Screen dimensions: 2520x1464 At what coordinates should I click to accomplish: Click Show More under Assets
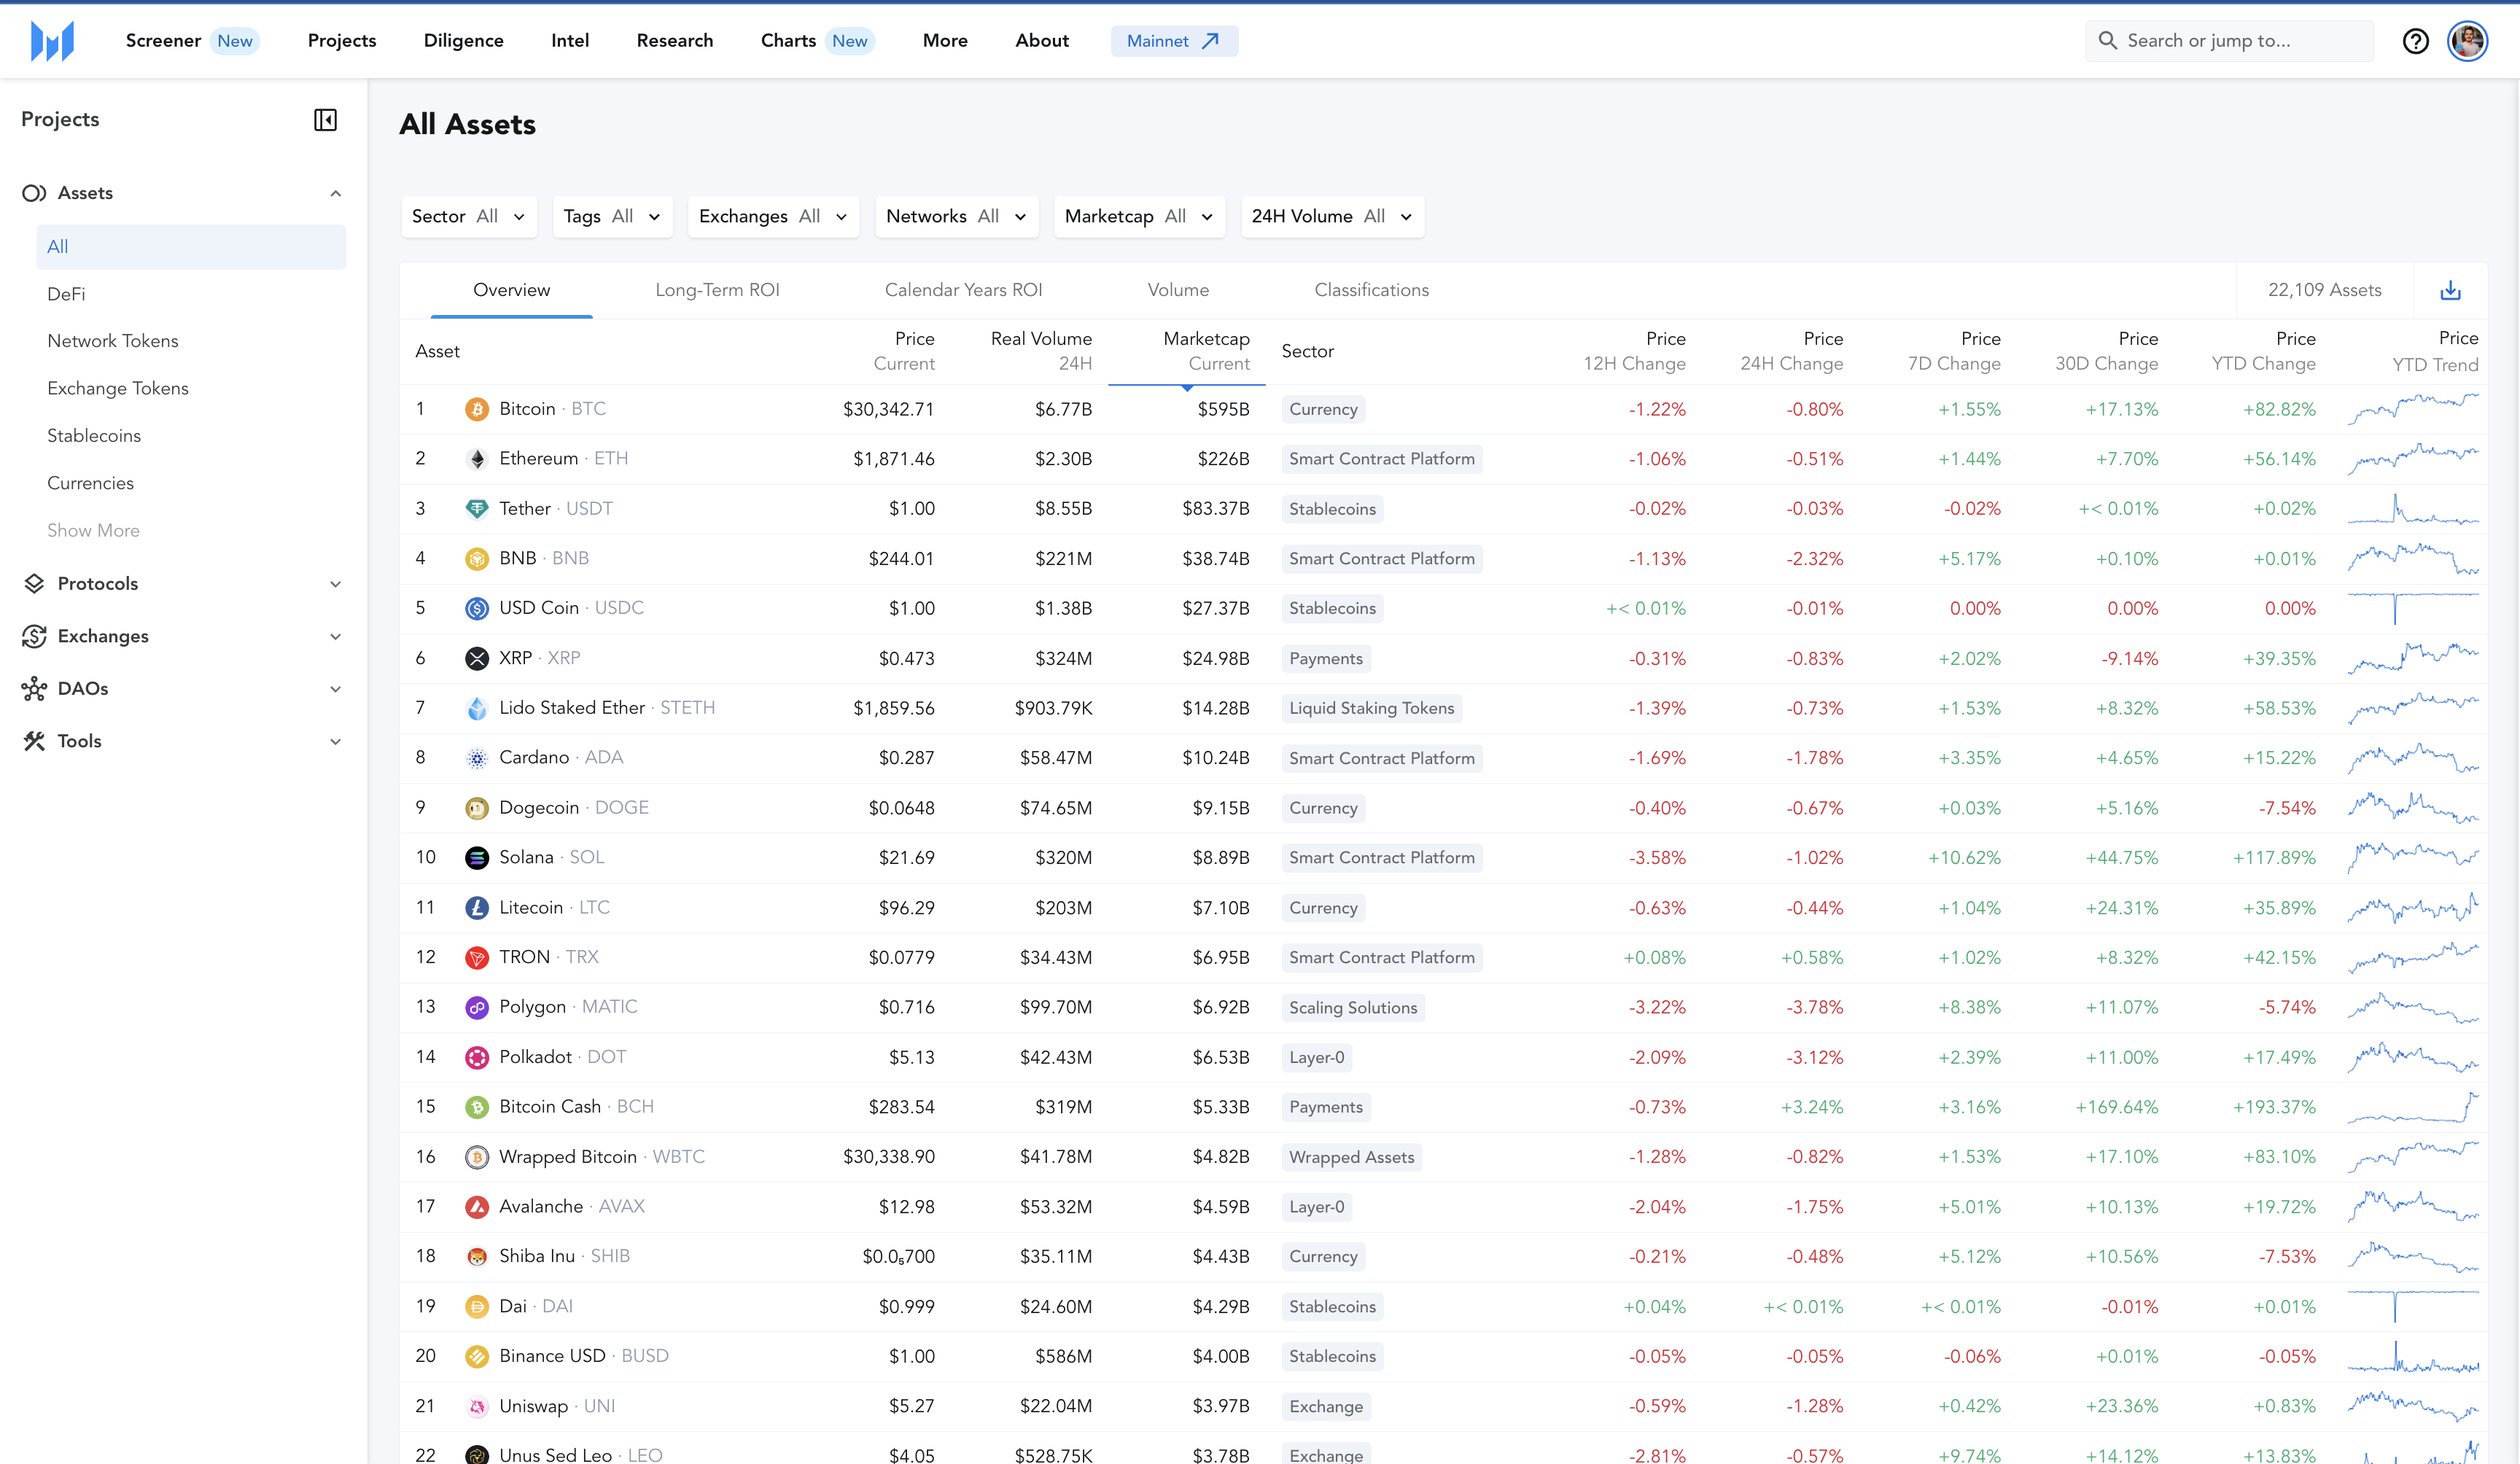(x=93, y=530)
